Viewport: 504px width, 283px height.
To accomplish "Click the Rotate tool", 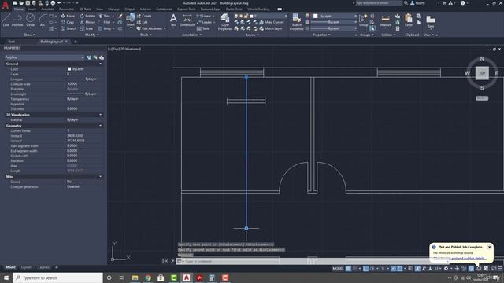I will (87, 16).
